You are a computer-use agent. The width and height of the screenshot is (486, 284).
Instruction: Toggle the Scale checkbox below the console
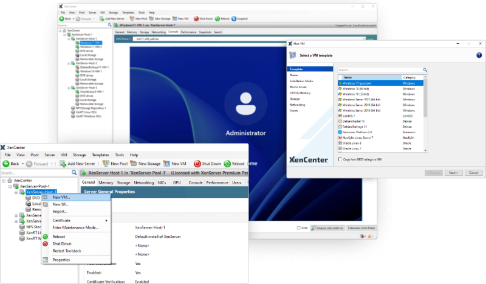coord(299,228)
